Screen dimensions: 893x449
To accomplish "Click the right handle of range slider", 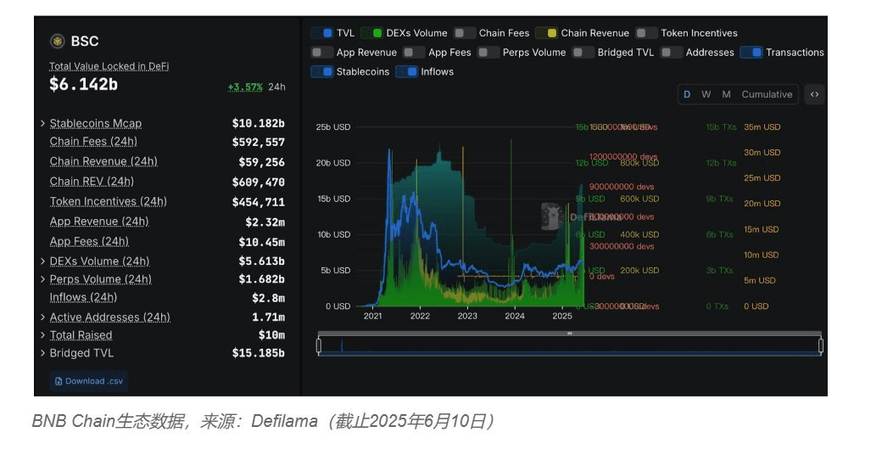I will (821, 345).
